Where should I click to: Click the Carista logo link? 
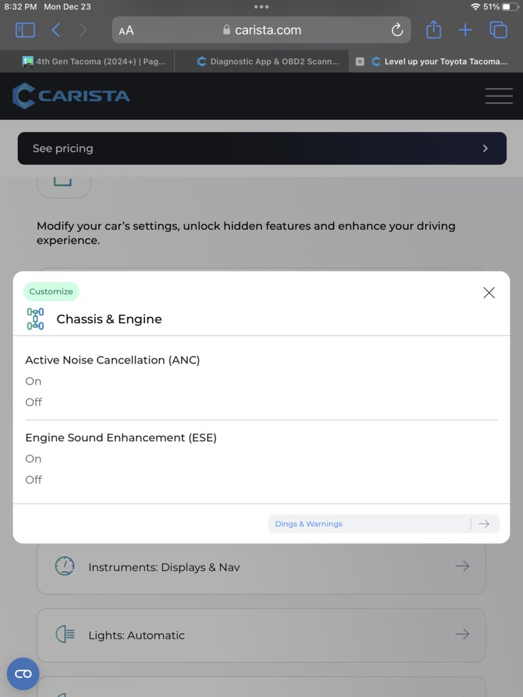(71, 95)
